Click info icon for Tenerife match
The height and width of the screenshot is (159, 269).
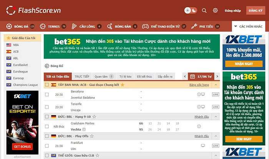click(x=199, y=107)
